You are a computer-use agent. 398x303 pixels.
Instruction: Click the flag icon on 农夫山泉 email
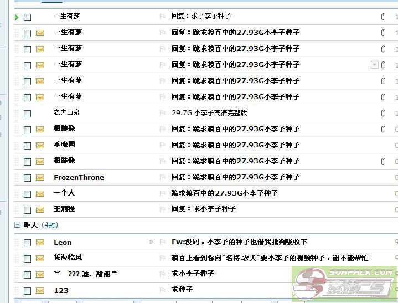click(162, 113)
